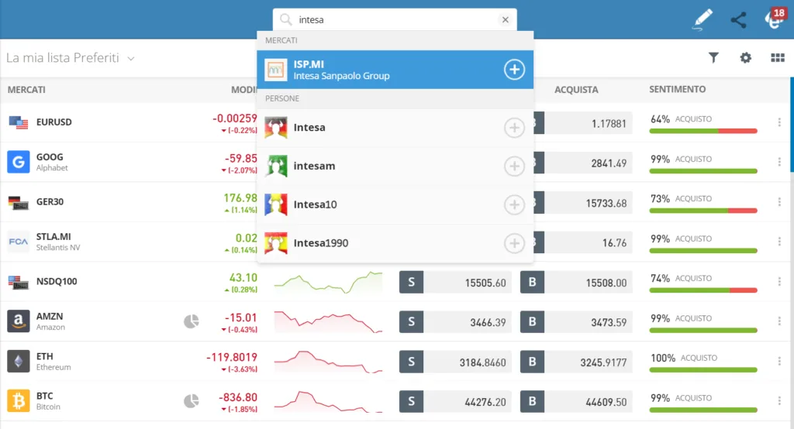Sell BTC at 44276.20
The width and height of the screenshot is (794, 429).
(x=455, y=401)
